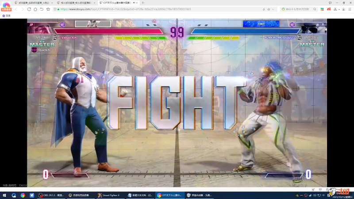Reload the page using the refresh icon

(29, 9)
